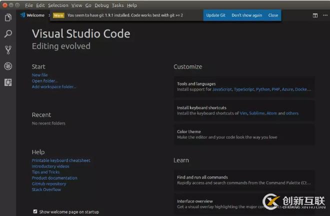Open the Explorer view in activity bar

point(8,17)
